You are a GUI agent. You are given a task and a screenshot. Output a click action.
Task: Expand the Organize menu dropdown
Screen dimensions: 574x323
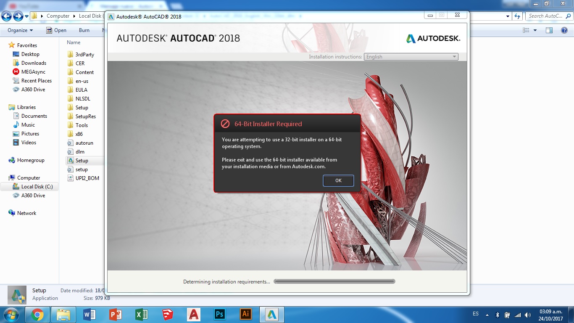click(19, 30)
